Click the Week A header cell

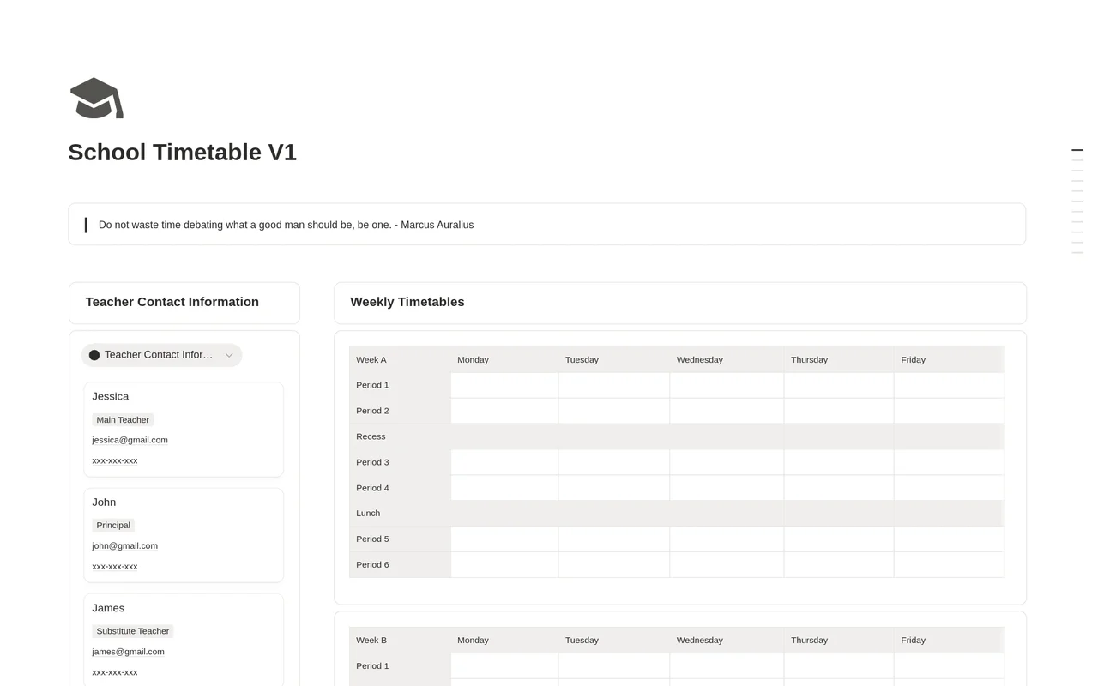click(400, 359)
